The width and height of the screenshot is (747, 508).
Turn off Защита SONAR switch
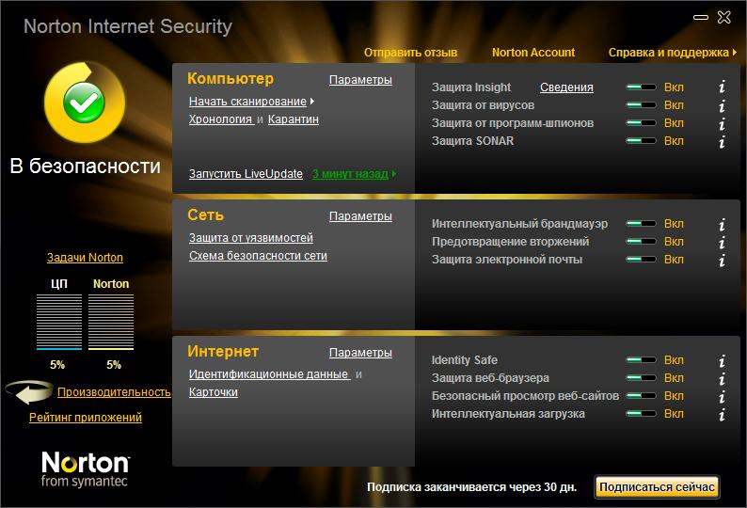click(x=642, y=141)
